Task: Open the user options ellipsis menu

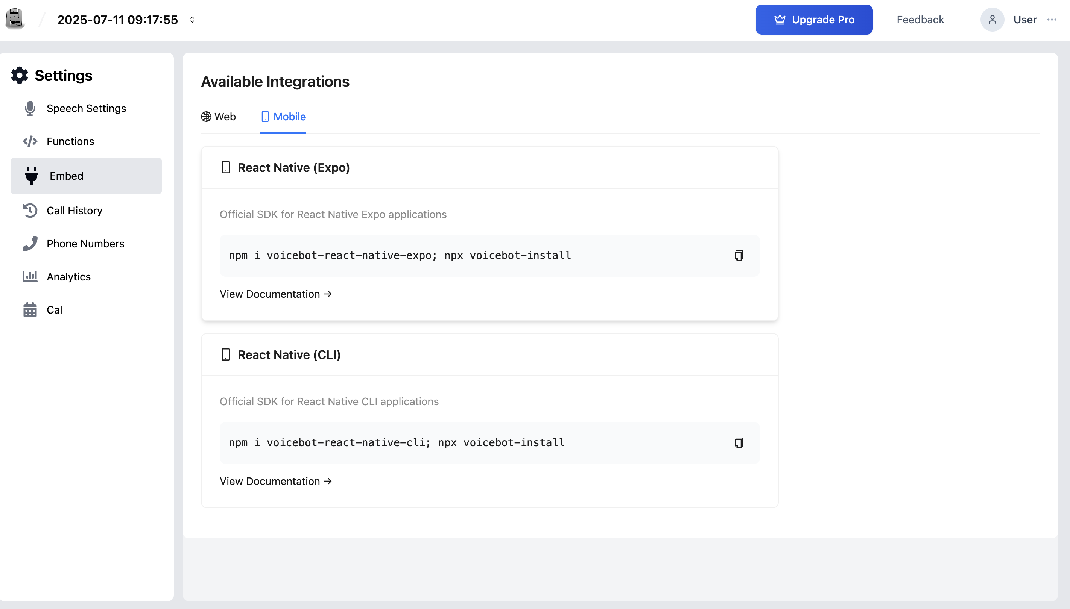Action: (1052, 20)
